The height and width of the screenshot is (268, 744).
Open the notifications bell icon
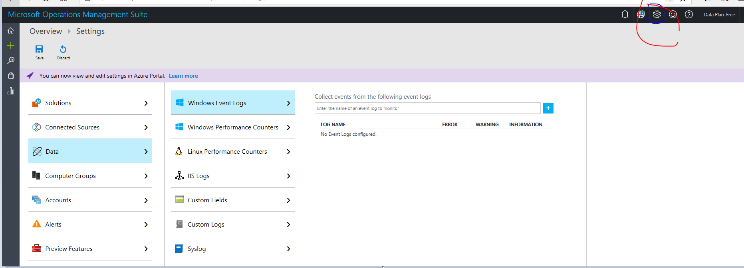(625, 15)
